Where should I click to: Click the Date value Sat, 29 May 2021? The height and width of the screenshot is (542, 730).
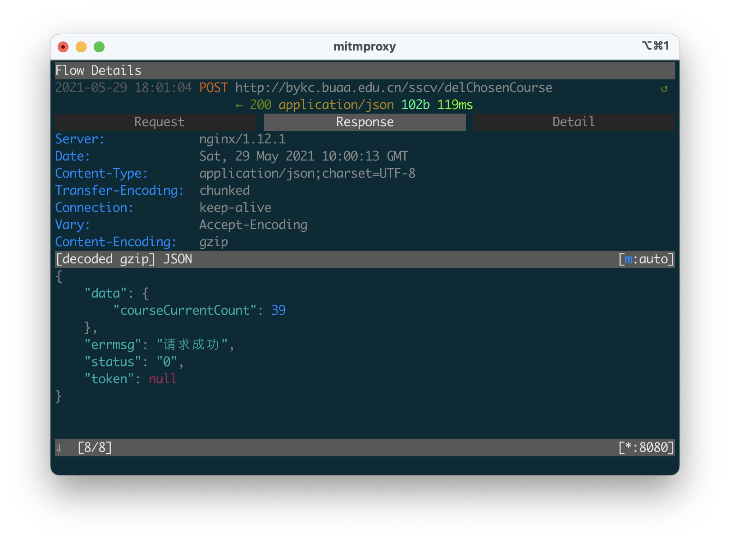[x=304, y=156]
